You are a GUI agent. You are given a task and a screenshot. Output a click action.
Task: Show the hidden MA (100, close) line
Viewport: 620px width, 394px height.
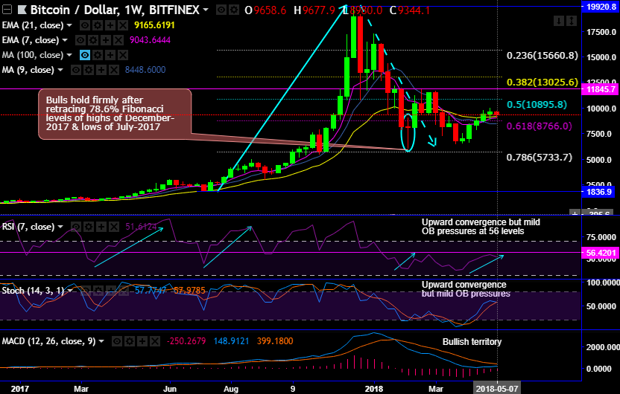coord(85,55)
